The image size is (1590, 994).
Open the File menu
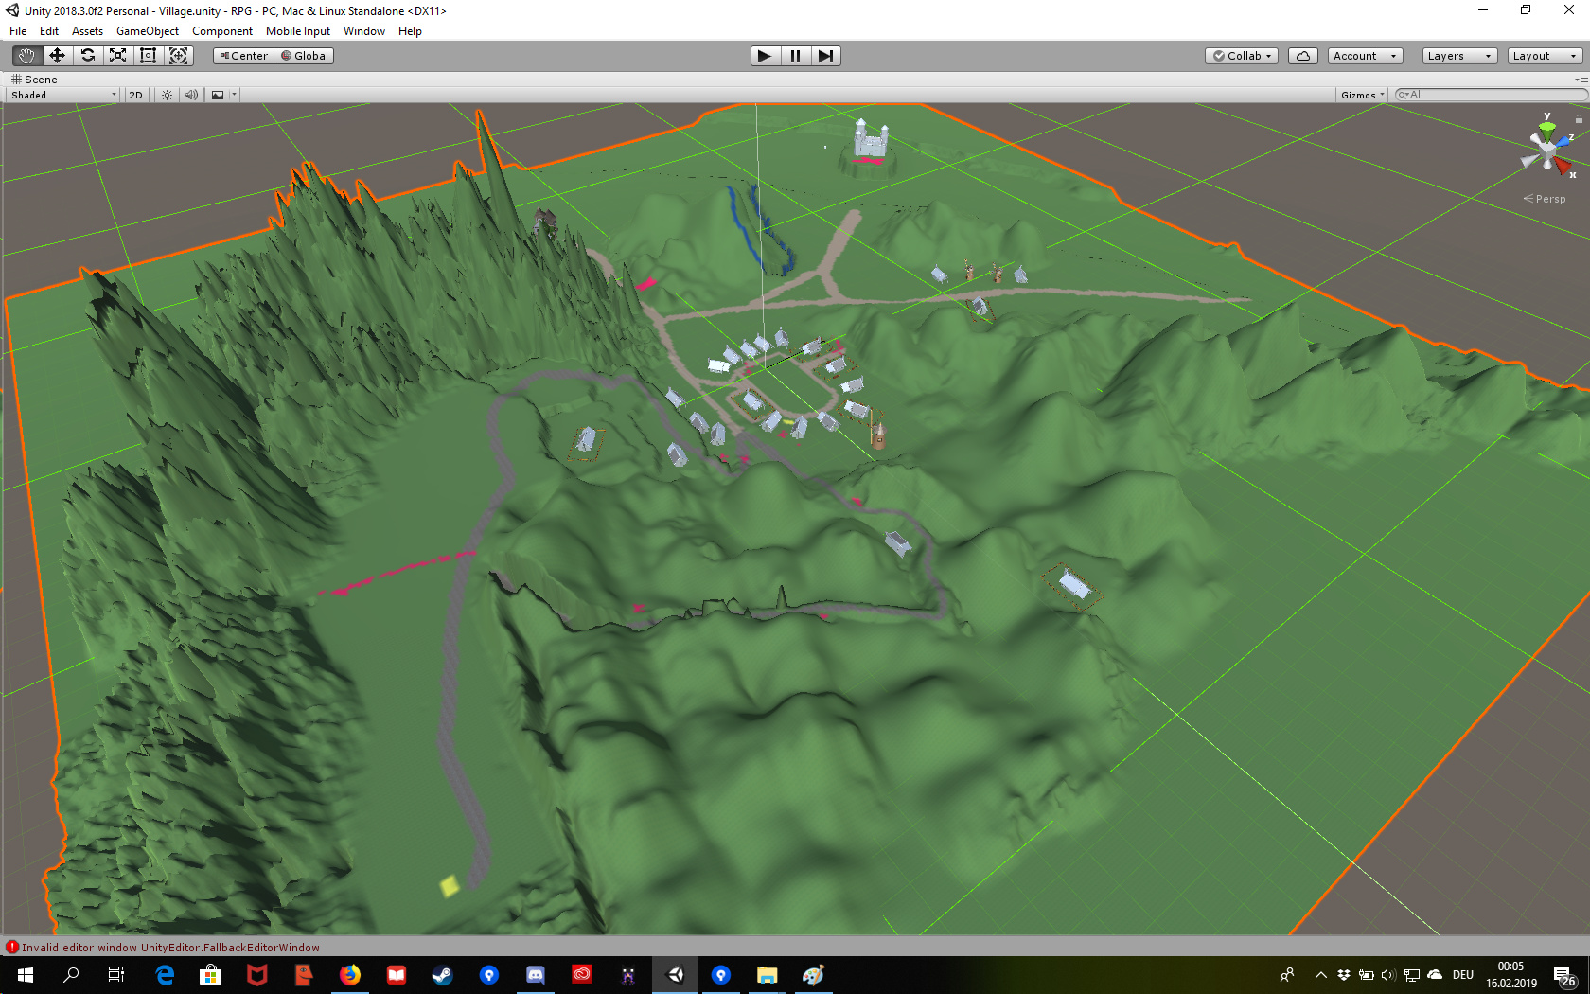(18, 31)
